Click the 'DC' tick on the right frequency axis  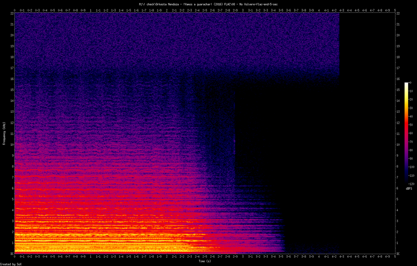[398, 253]
